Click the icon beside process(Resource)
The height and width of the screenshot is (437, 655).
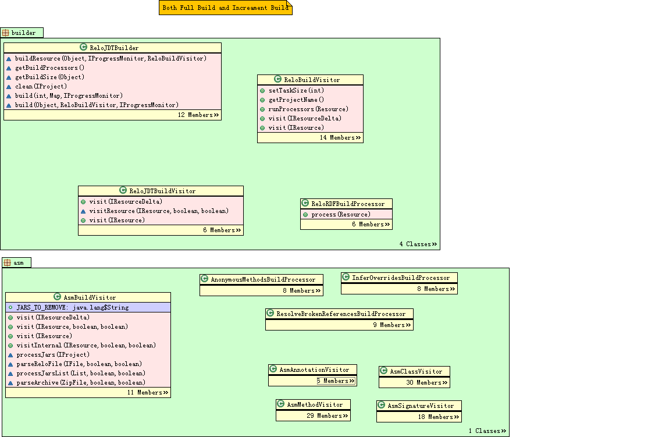(305, 215)
